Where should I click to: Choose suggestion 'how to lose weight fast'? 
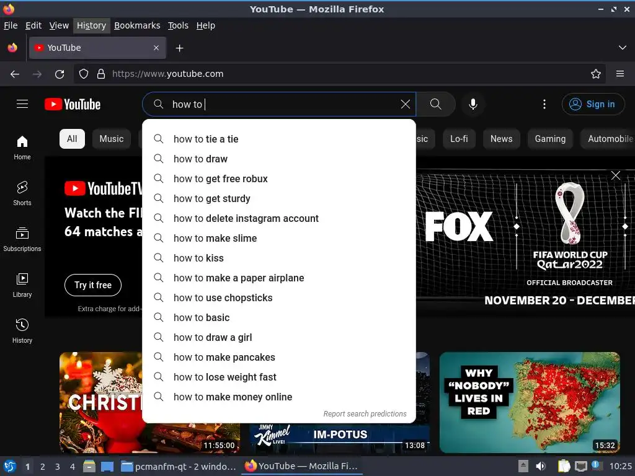click(x=279, y=377)
